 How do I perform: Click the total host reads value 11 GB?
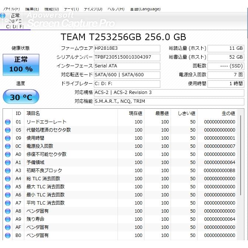tap(226, 48)
